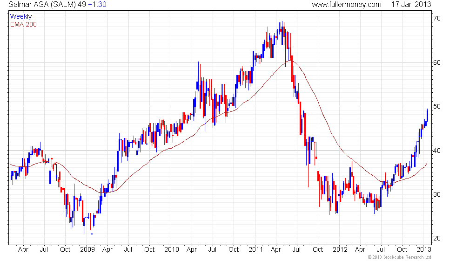456x261 pixels.
Task: Click the '2010' year label on time axis
Action: (x=172, y=249)
